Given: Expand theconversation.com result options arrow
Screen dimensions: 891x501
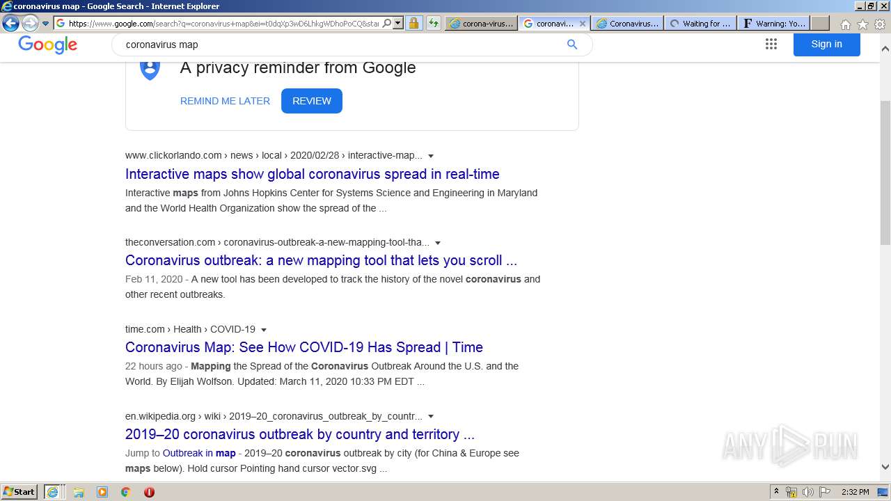Looking at the screenshot, I should (x=438, y=243).
